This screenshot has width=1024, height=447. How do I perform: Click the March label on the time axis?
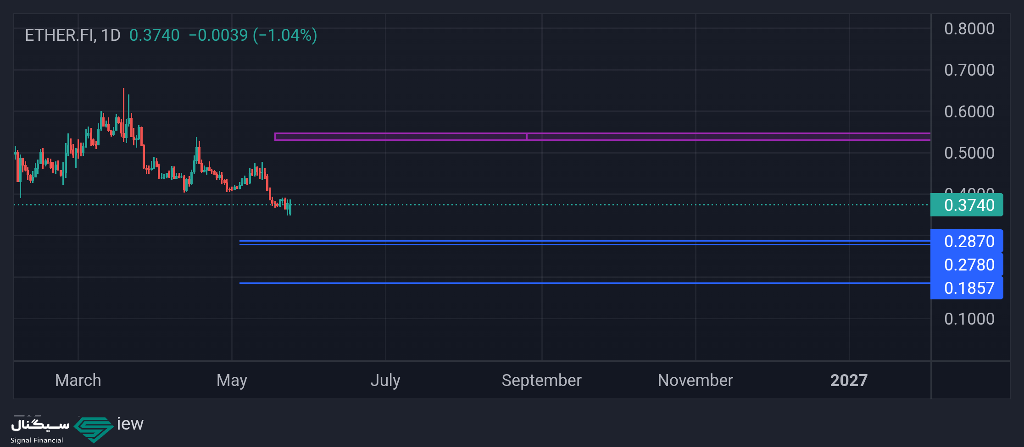pos(78,381)
